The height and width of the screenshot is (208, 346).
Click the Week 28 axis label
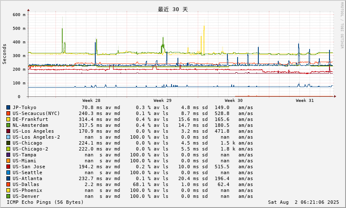click(91, 101)
